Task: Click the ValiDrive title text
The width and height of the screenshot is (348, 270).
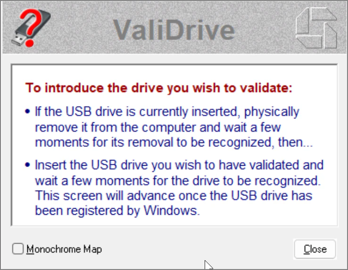Action: [174, 30]
